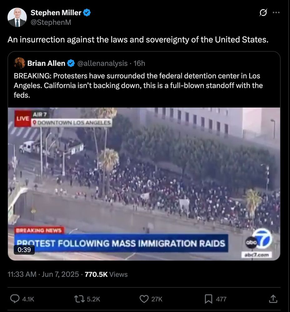Bookmark this post

click(x=209, y=299)
